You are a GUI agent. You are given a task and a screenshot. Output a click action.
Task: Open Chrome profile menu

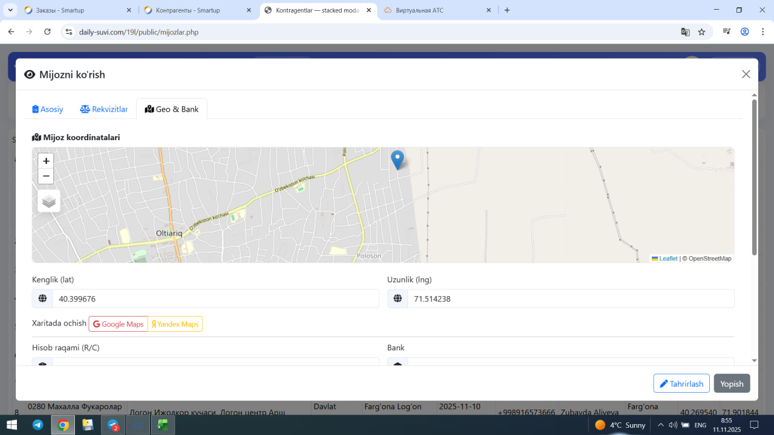coord(745,32)
